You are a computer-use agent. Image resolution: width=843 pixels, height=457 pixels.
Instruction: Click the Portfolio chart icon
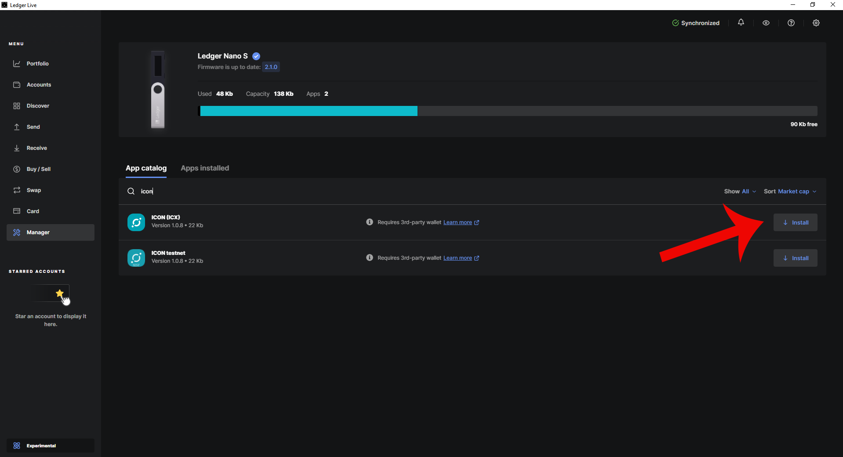tap(17, 64)
